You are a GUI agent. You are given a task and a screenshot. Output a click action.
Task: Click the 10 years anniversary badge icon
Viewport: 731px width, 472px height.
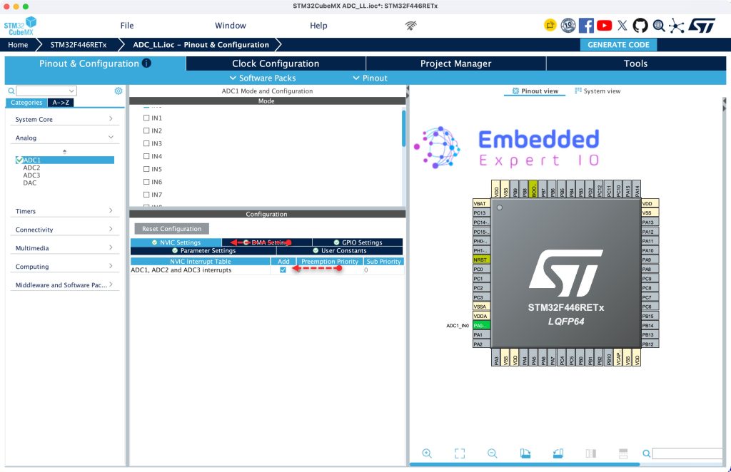(x=568, y=25)
